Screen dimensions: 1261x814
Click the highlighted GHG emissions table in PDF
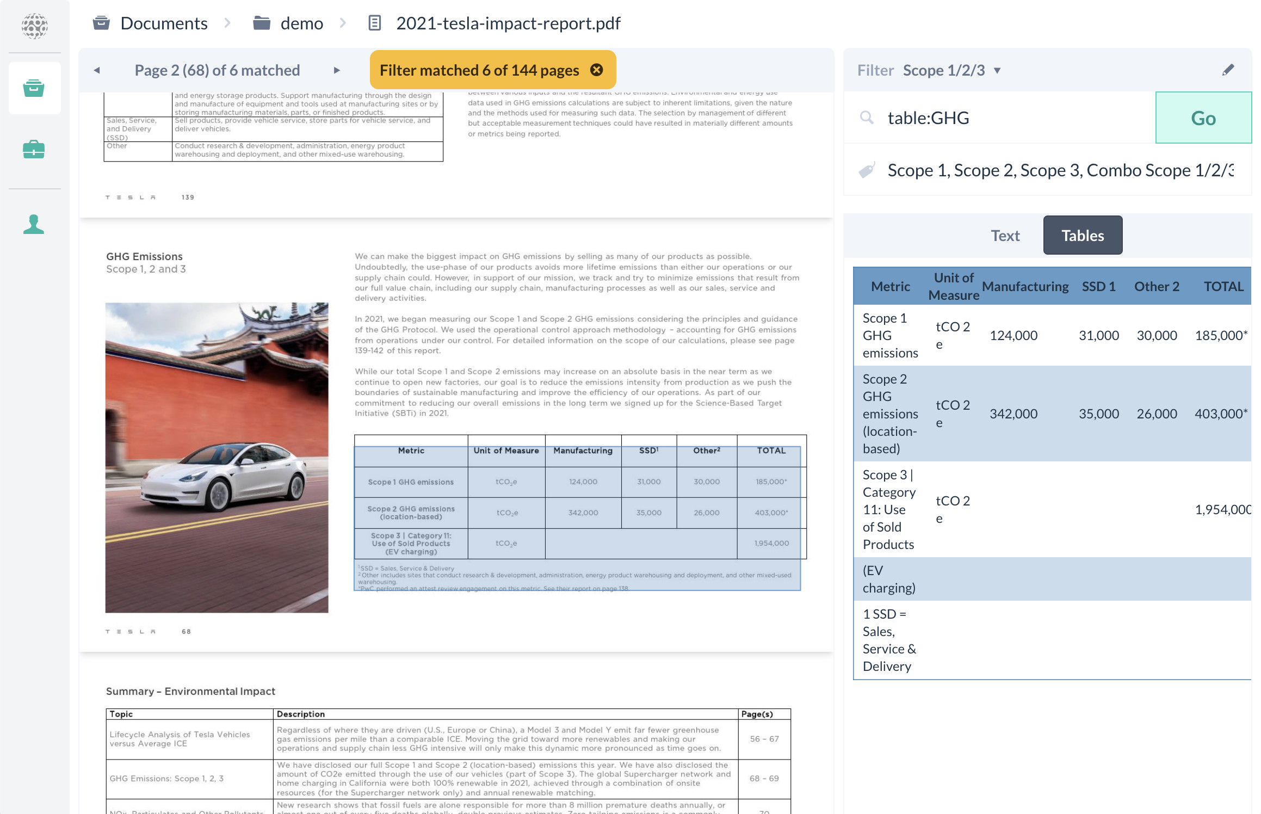(x=577, y=511)
